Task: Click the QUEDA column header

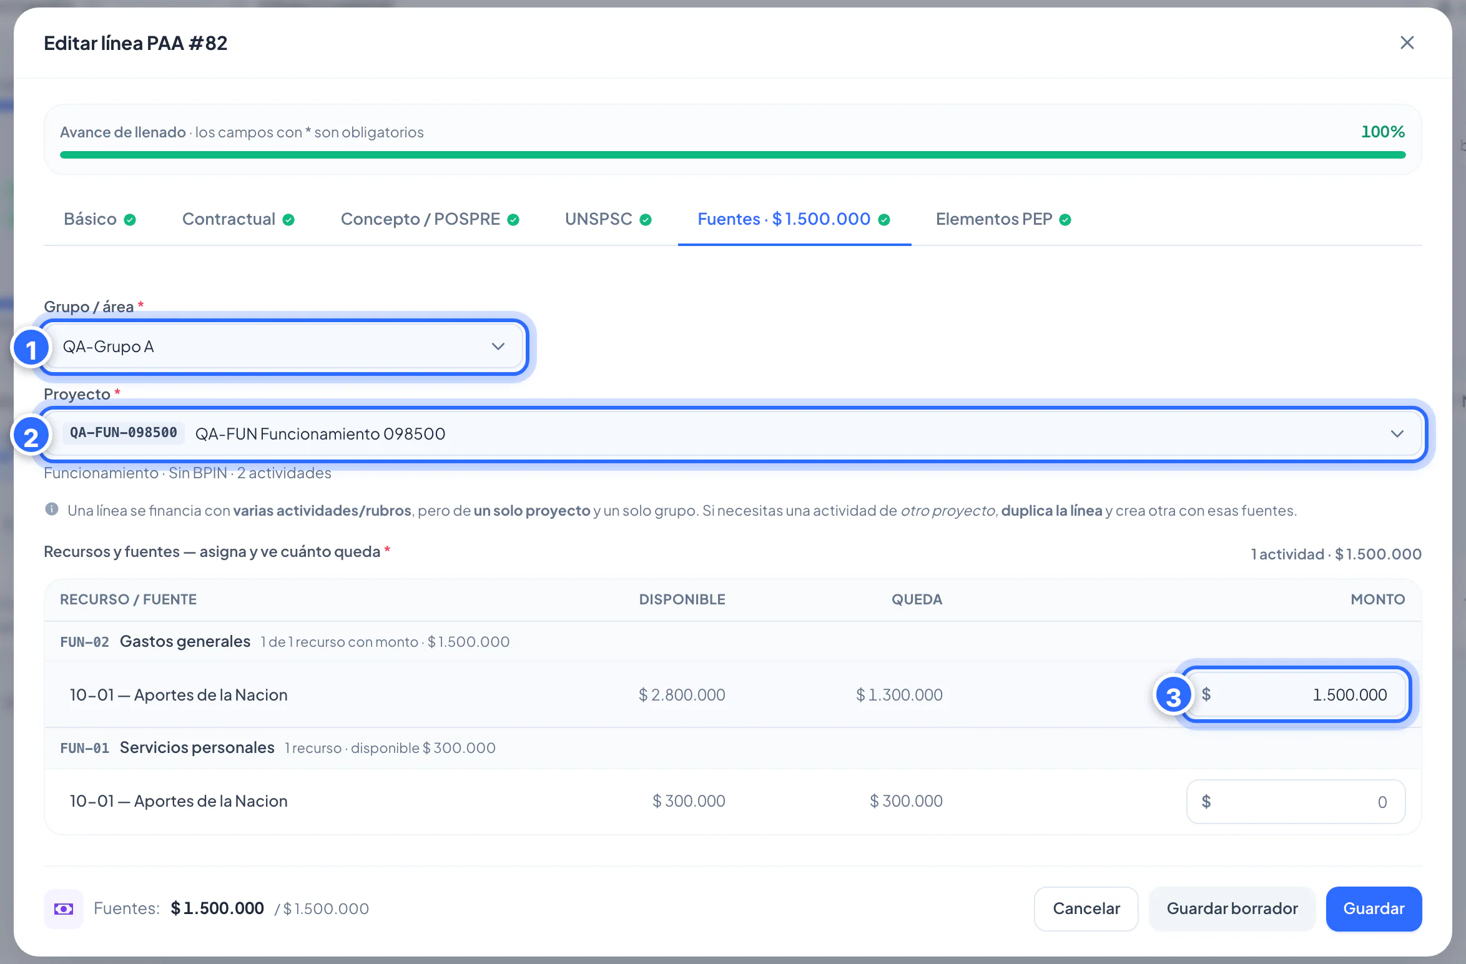Action: (x=917, y=599)
